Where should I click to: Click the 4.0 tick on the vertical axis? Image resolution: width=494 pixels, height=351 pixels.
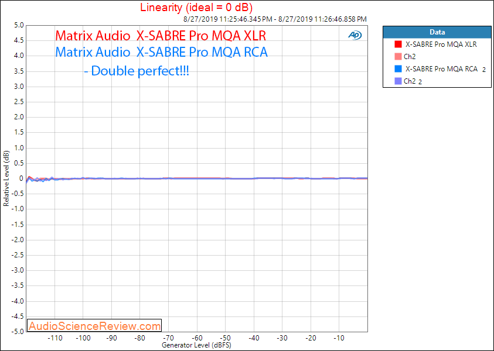(x=19, y=56)
